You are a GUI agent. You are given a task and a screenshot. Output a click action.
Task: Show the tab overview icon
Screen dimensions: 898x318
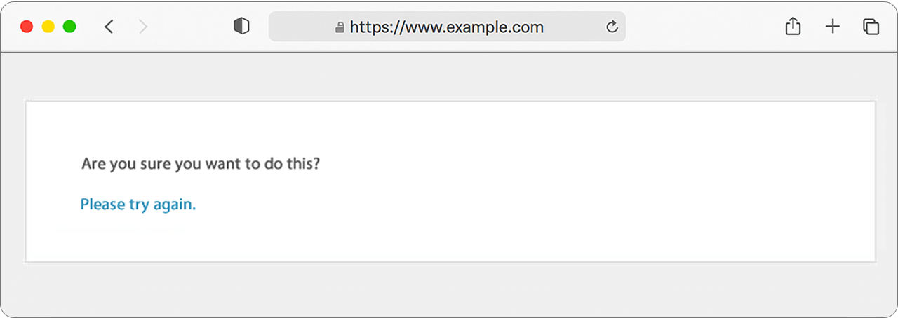pos(871,27)
